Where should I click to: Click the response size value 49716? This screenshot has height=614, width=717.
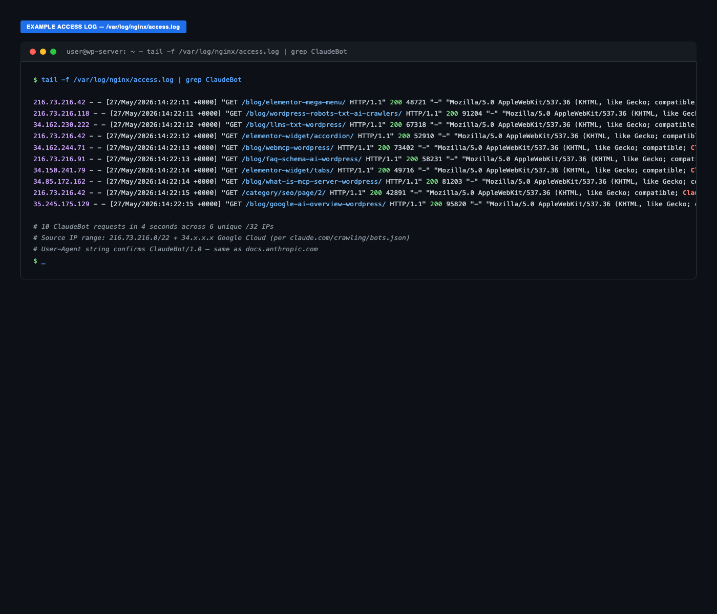(404, 170)
